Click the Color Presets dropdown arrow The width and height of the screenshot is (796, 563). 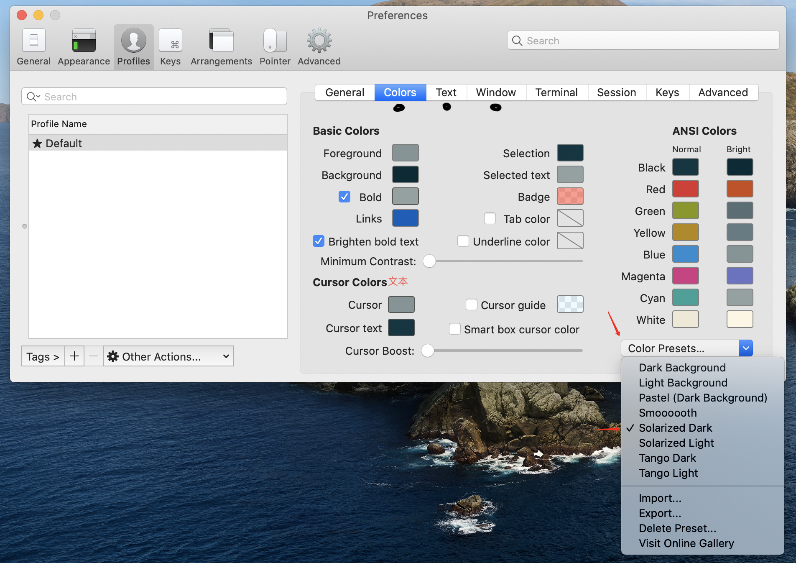pos(745,348)
